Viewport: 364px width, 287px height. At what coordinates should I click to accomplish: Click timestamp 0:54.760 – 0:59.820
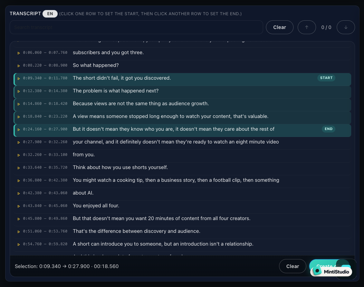pos(45,244)
